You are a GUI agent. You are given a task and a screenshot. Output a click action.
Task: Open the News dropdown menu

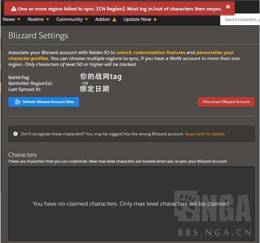click(12, 19)
